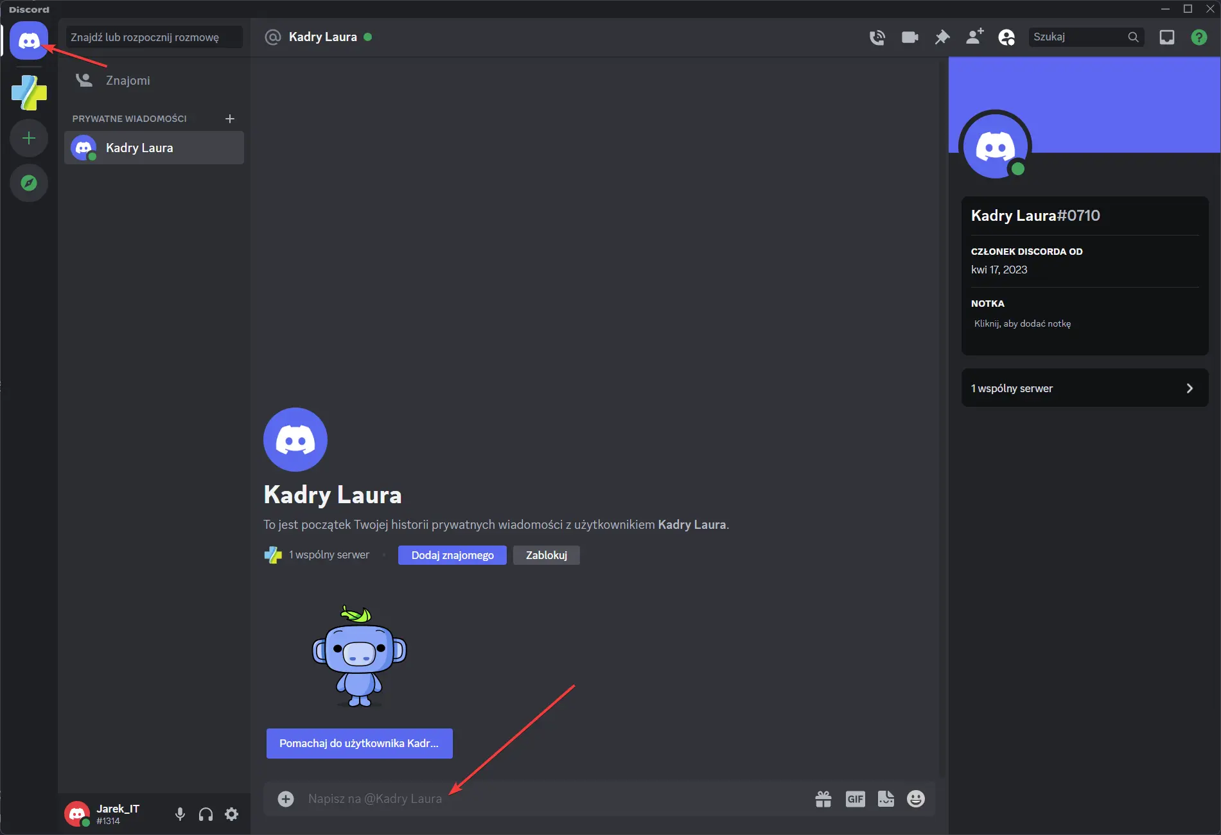Click Kadry Laura#0710 username in profile

pos(1035,216)
